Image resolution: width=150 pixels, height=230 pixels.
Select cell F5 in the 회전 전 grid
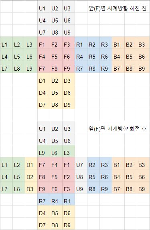[56, 55]
